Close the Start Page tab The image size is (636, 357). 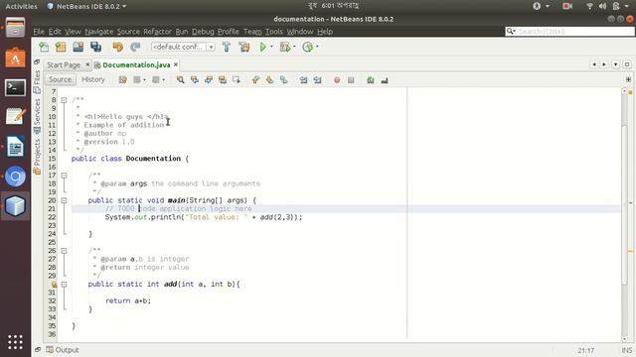pos(87,64)
